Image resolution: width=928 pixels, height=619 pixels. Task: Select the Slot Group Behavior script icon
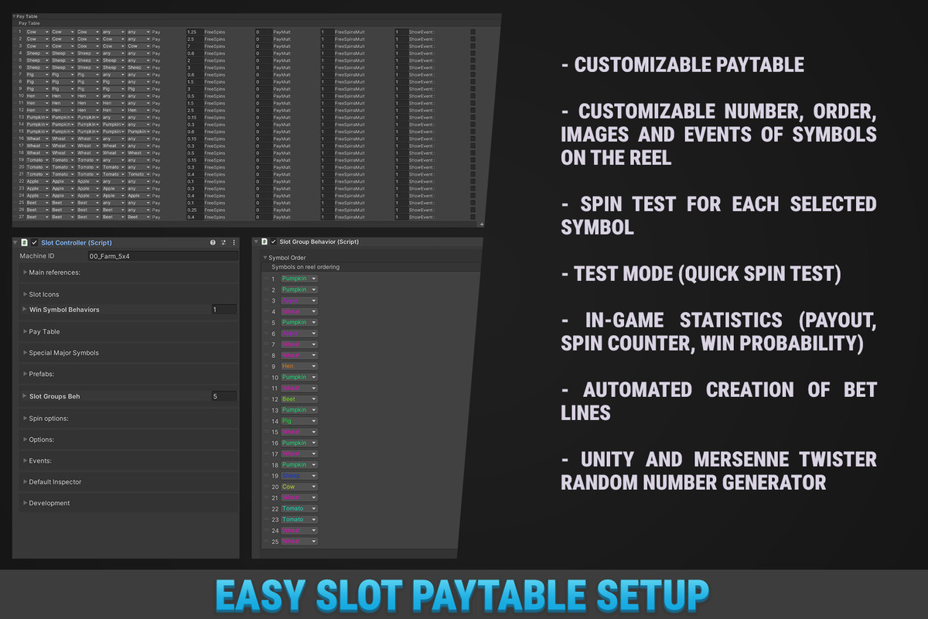coord(264,242)
